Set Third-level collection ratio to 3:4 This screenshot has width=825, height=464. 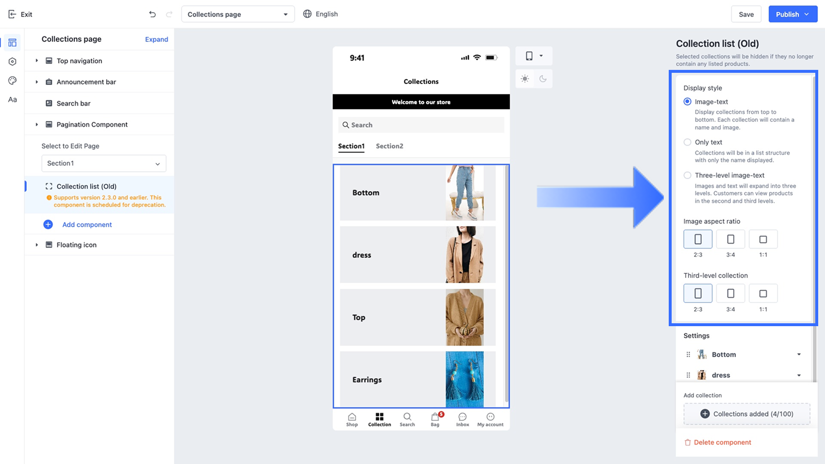[x=730, y=293]
